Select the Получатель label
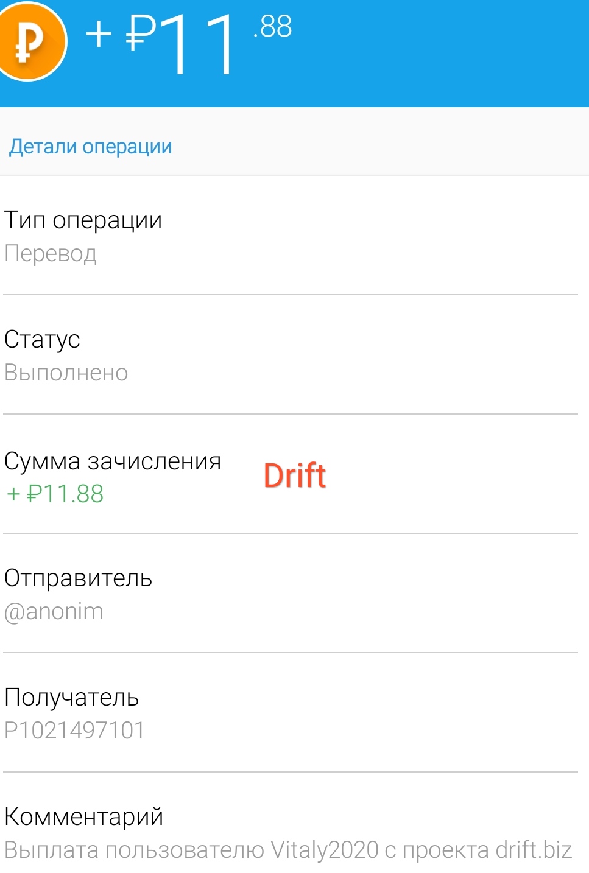The image size is (589, 873). [x=71, y=698]
